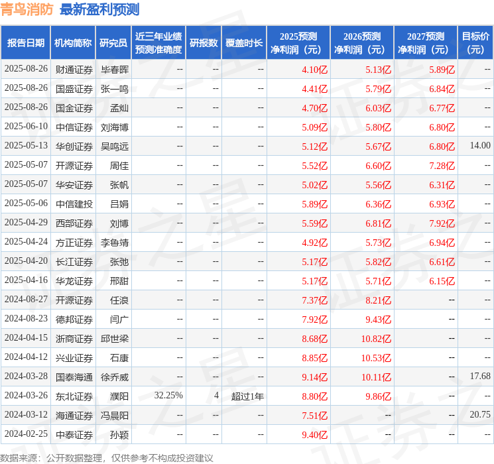Select researcher 张一鸣
494x464 pixels.
coord(115,89)
